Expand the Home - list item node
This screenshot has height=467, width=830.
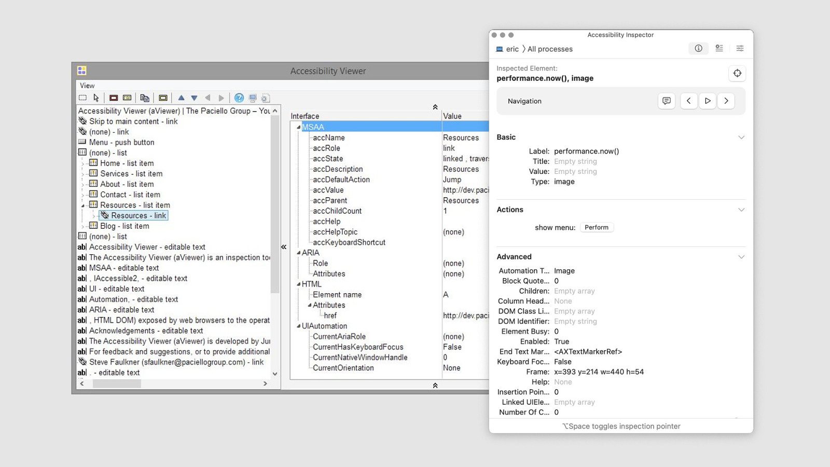[83, 163]
